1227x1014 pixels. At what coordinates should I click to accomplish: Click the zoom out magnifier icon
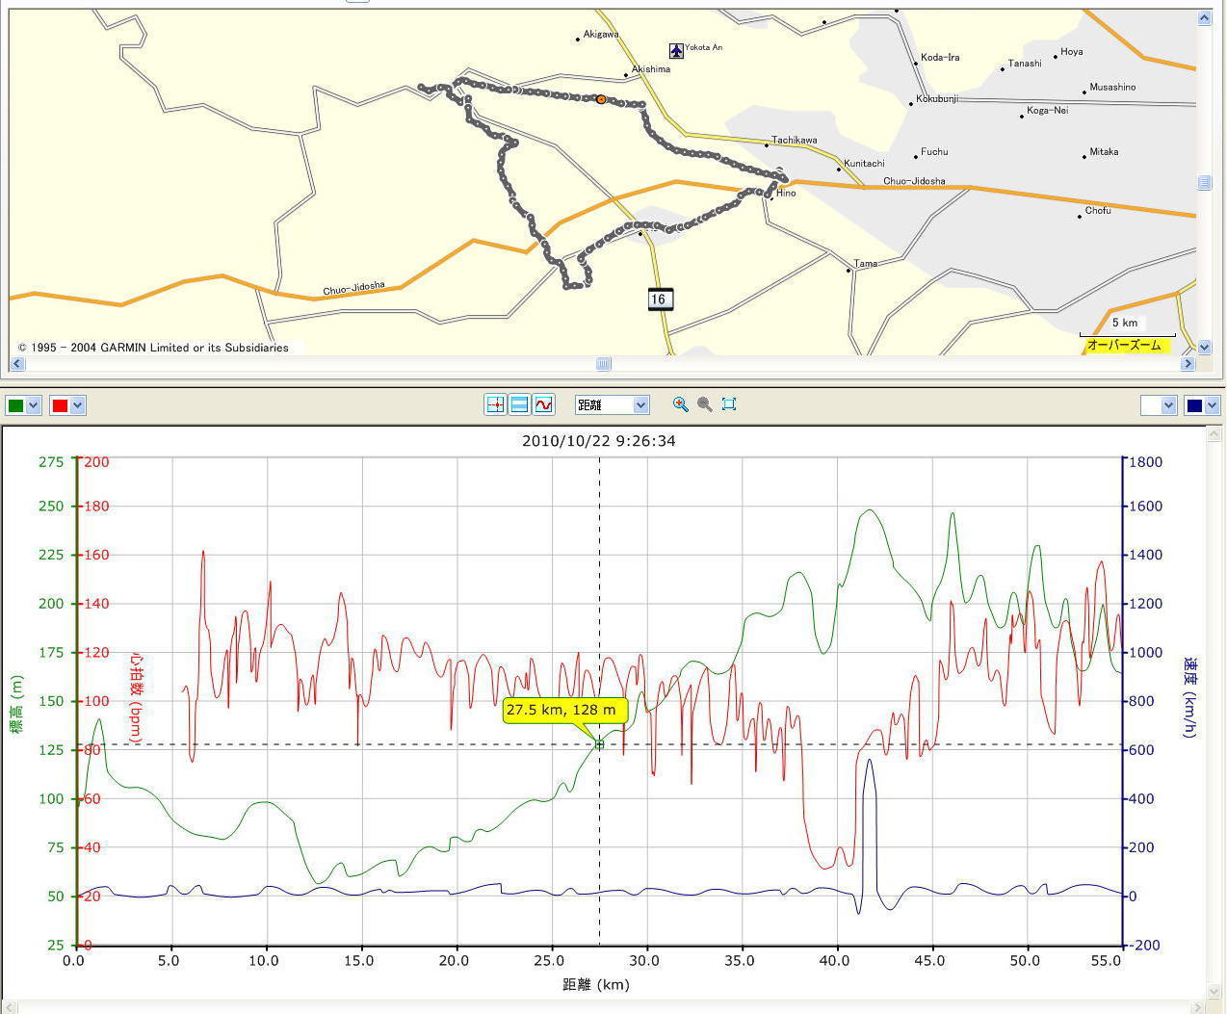tap(705, 404)
